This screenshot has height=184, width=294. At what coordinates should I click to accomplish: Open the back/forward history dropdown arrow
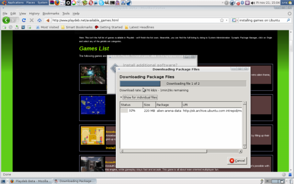[18, 20]
